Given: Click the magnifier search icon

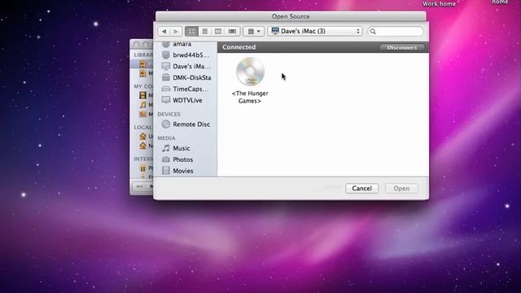Looking at the screenshot, I should [373, 31].
